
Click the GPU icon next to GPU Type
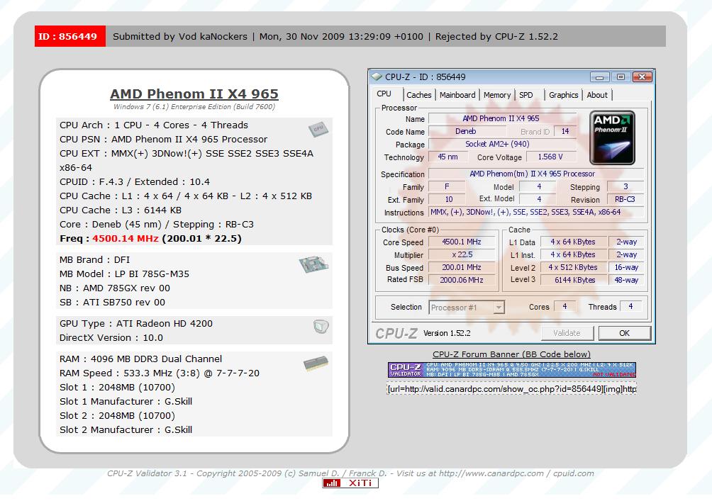[x=321, y=326]
